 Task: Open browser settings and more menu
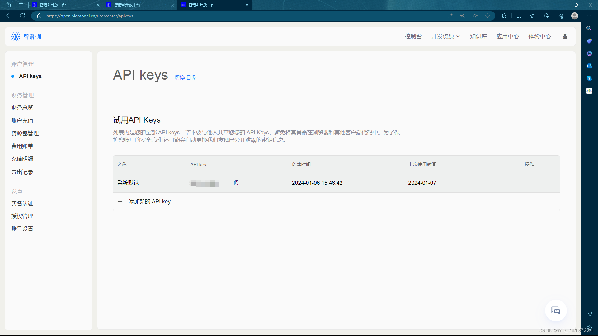pyautogui.click(x=589, y=16)
